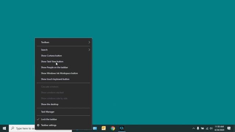This screenshot has height=132, width=235.
Task: Click the battery status tray icon
Action: [x=202, y=128]
